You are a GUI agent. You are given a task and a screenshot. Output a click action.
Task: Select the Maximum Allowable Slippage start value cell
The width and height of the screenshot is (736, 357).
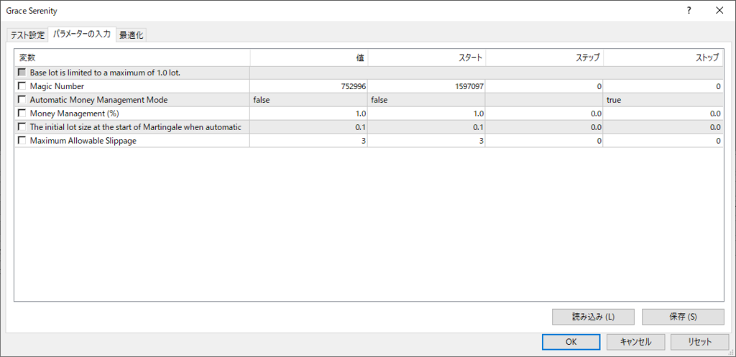tap(426, 141)
